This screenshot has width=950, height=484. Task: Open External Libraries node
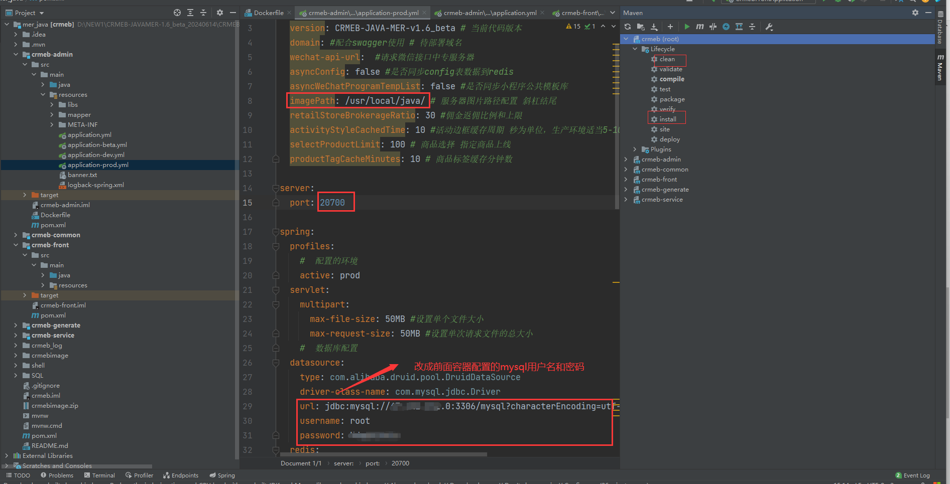coord(47,456)
